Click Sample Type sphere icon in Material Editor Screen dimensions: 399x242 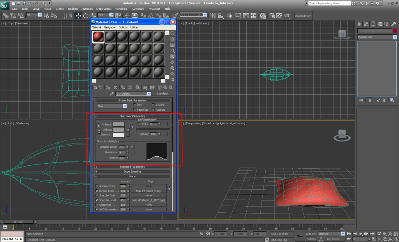173,34
